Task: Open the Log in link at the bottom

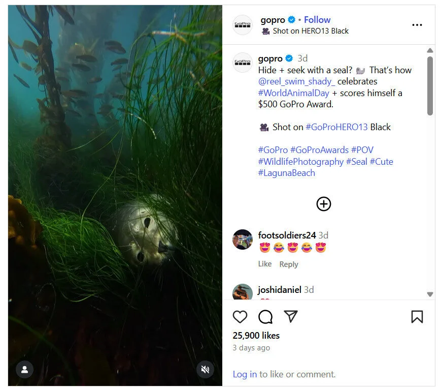Action: pyautogui.click(x=245, y=374)
